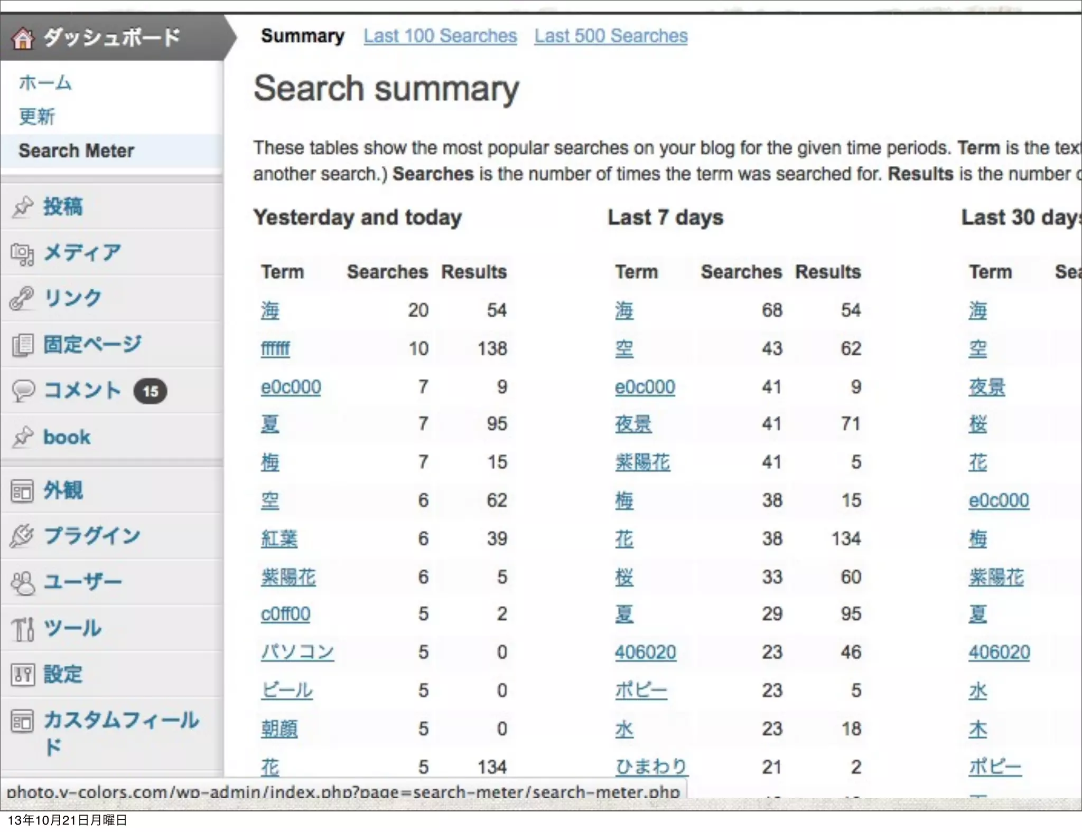This screenshot has width=1082, height=832.
Task: Click the plugin plug icon beside プラグイン
Action: pos(22,536)
